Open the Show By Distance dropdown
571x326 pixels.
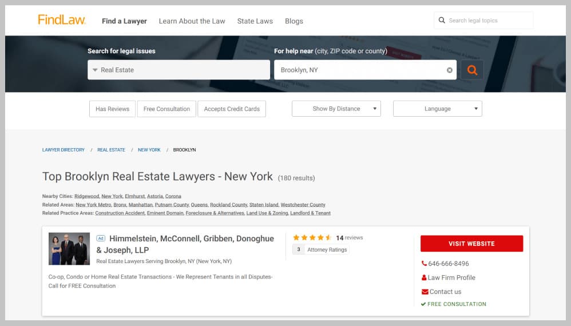click(x=336, y=109)
